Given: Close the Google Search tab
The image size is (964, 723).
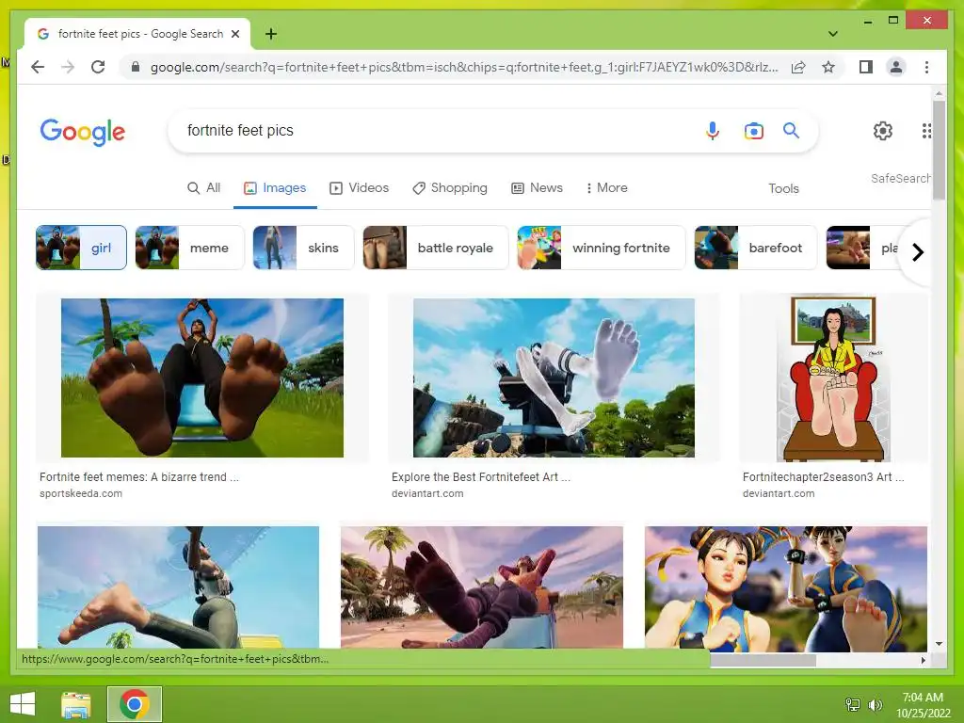Looking at the screenshot, I should 234,34.
